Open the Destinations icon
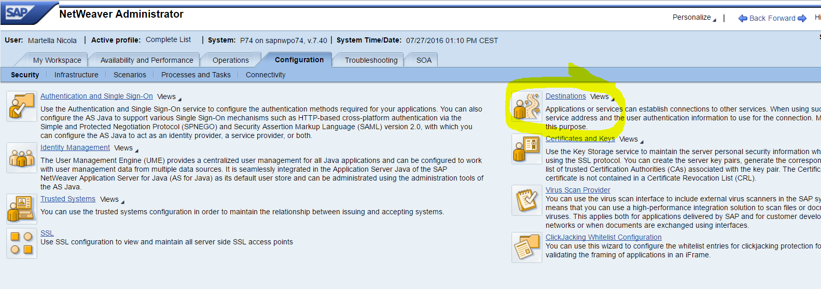 pos(527,106)
